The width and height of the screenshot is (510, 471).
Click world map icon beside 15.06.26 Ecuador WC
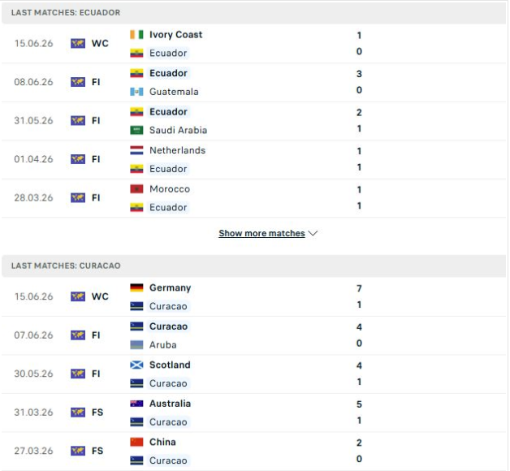click(78, 43)
